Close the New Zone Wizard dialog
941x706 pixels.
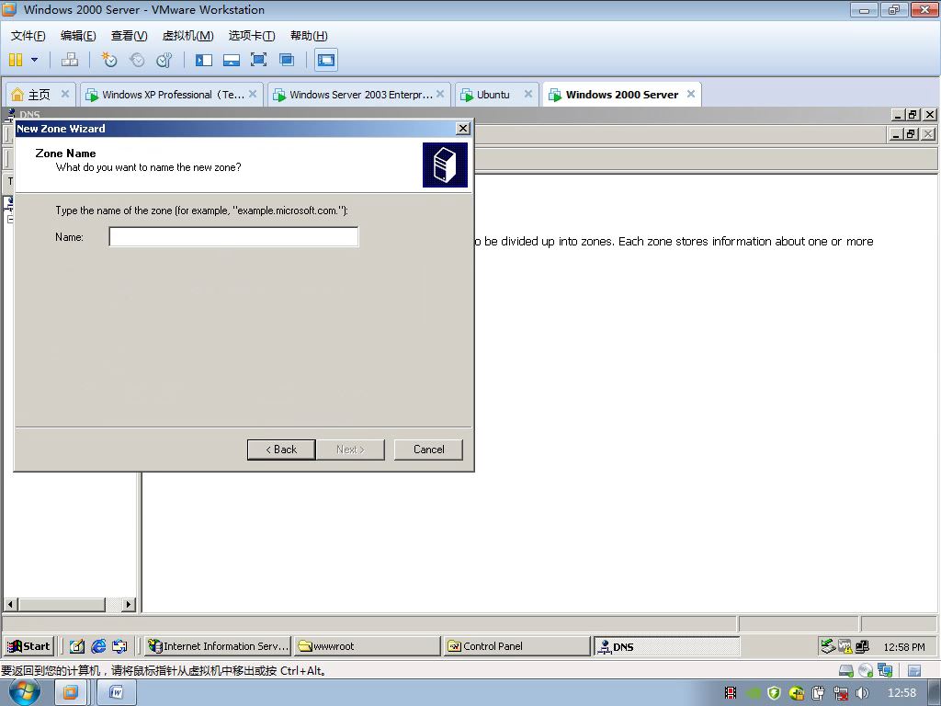point(463,129)
